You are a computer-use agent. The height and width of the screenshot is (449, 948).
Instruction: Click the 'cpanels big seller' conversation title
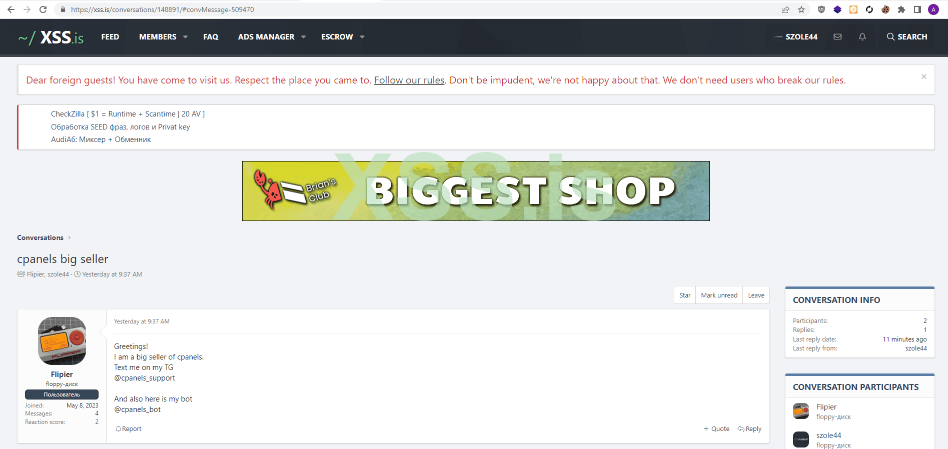(63, 259)
